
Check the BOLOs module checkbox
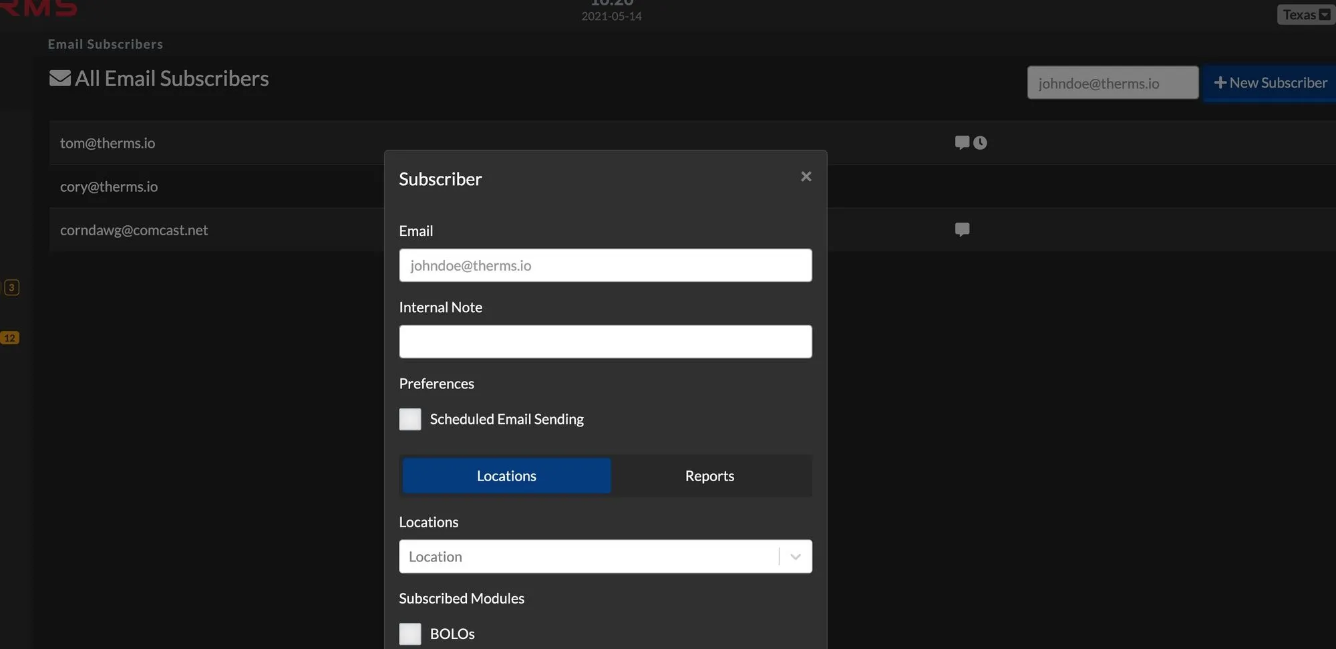pyautogui.click(x=409, y=634)
